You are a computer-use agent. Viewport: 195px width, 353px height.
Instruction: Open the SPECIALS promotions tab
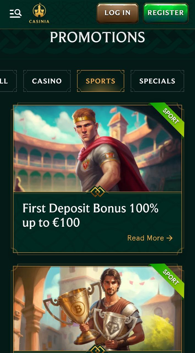[x=157, y=81]
